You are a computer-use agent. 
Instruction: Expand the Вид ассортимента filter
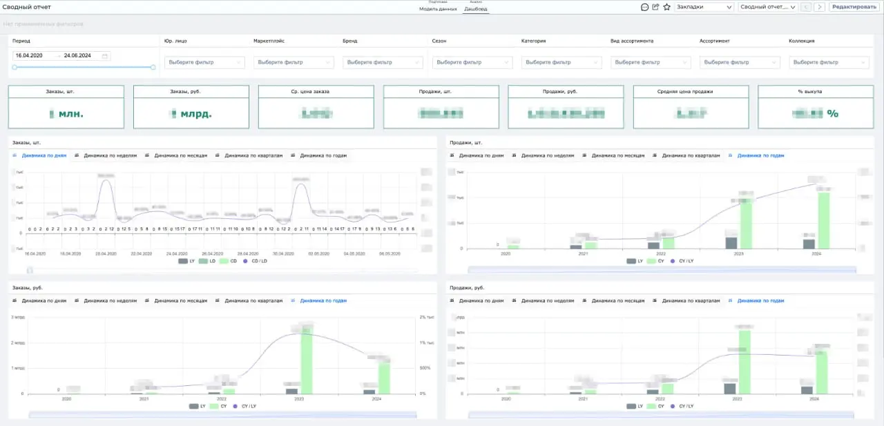651,62
